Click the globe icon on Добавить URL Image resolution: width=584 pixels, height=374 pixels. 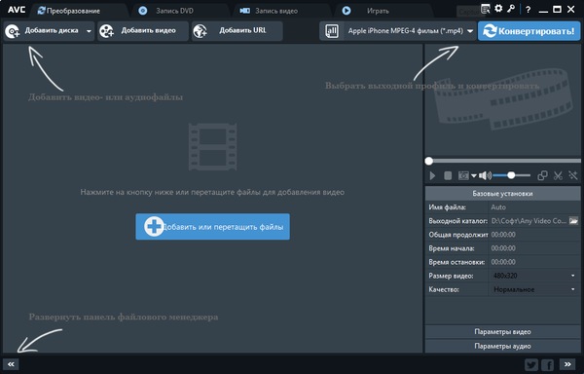pyautogui.click(x=201, y=31)
